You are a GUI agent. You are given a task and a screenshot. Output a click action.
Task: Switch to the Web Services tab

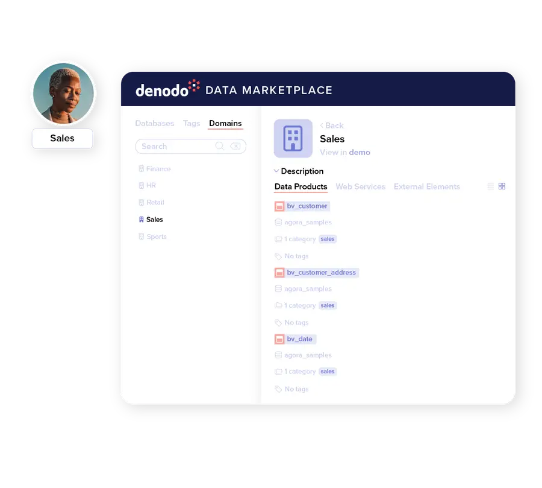coord(360,186)
